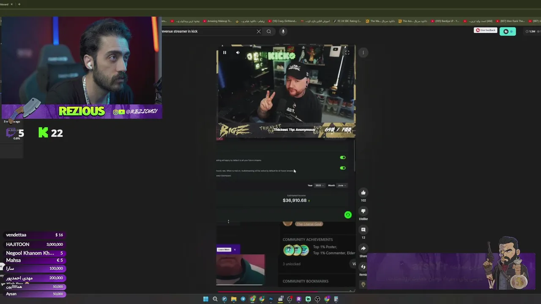541x304 pixels.
Task: Click The Literal God badge
Action: click(309, 224)
